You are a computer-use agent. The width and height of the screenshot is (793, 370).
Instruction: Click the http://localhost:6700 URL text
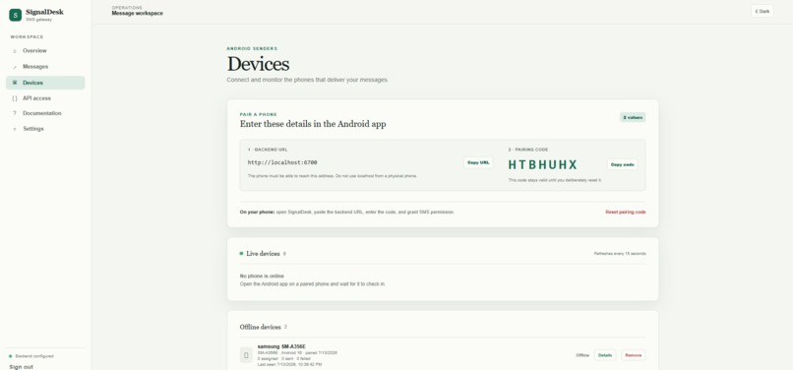pyautogui.click(x=282, y=162)
